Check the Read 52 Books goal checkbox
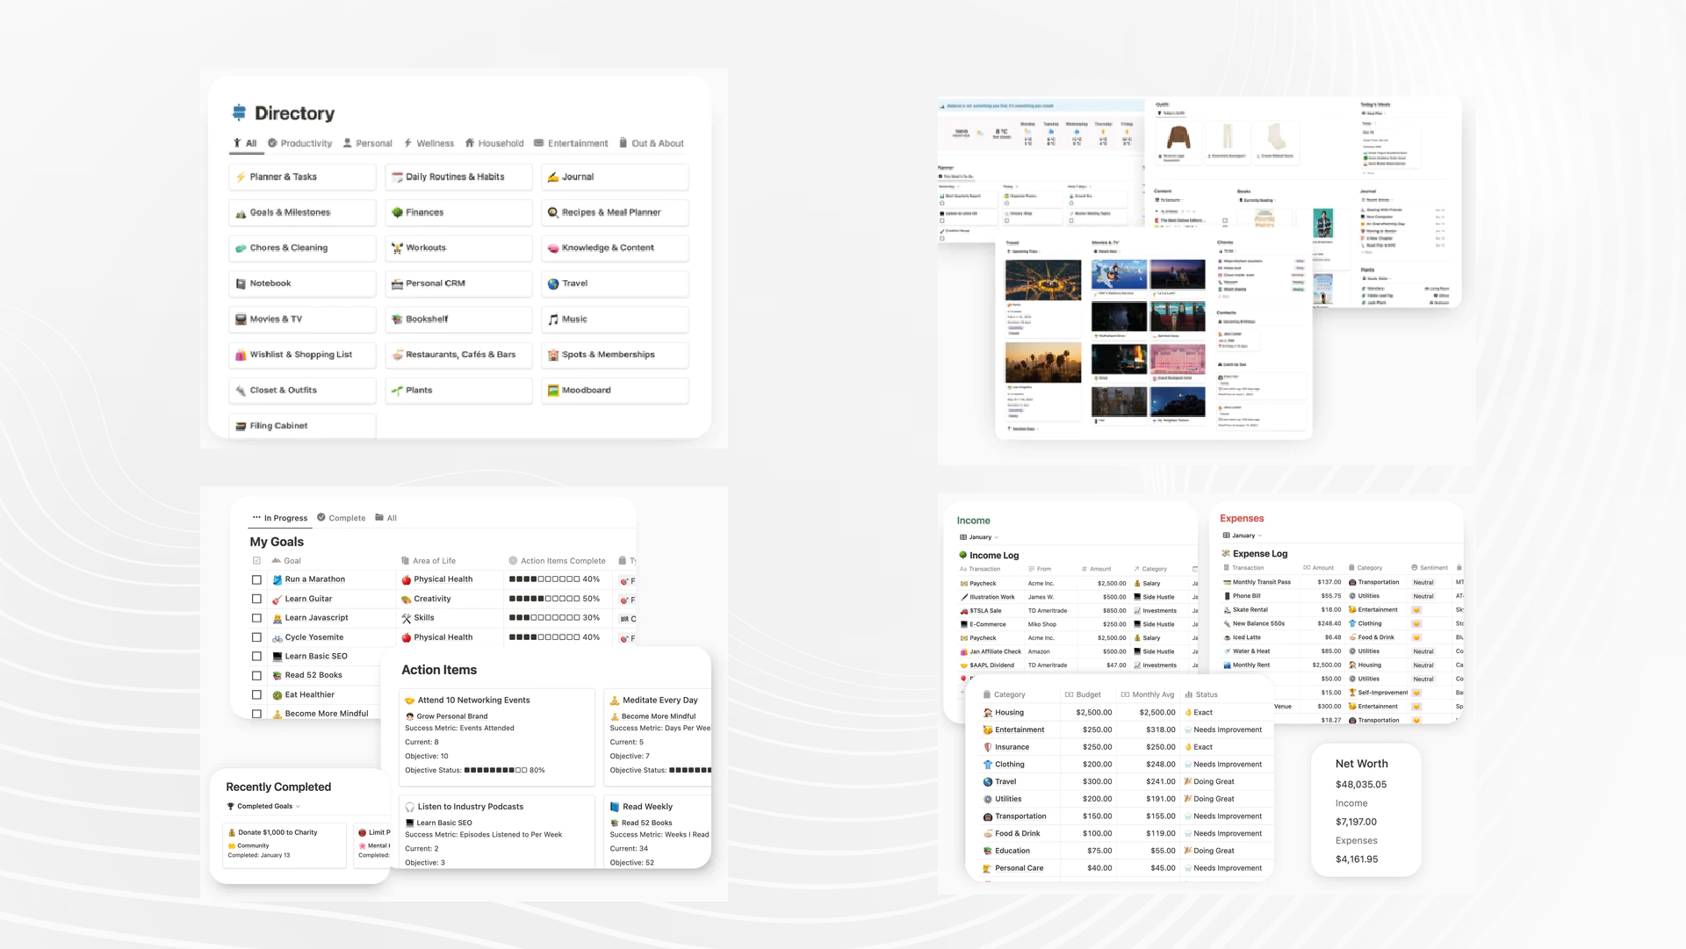This screenshot has height=949, width=1686. [x=256, y=676]
